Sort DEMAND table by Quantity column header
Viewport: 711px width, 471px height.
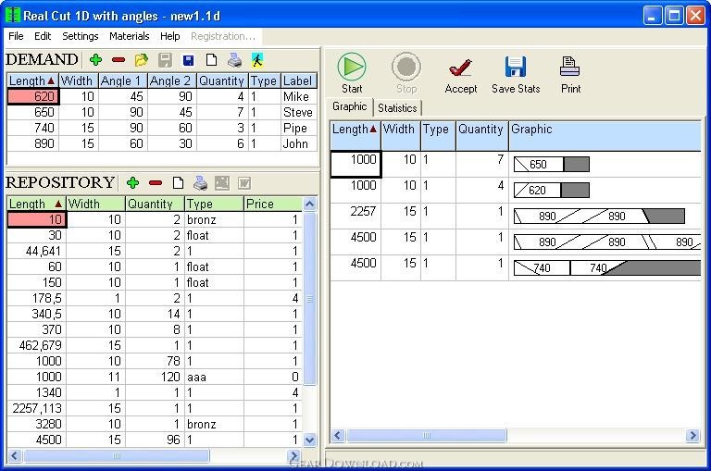point(221,81)
